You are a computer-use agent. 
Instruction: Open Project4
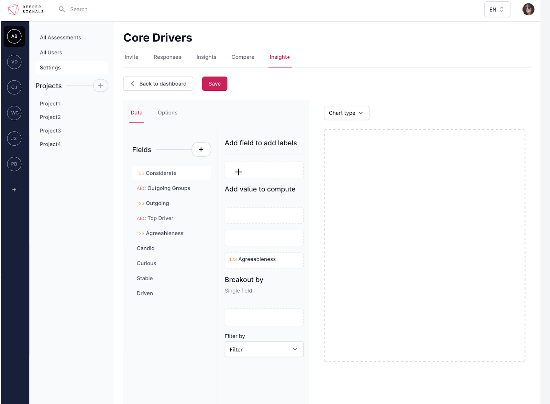click(x=50, y=144)
